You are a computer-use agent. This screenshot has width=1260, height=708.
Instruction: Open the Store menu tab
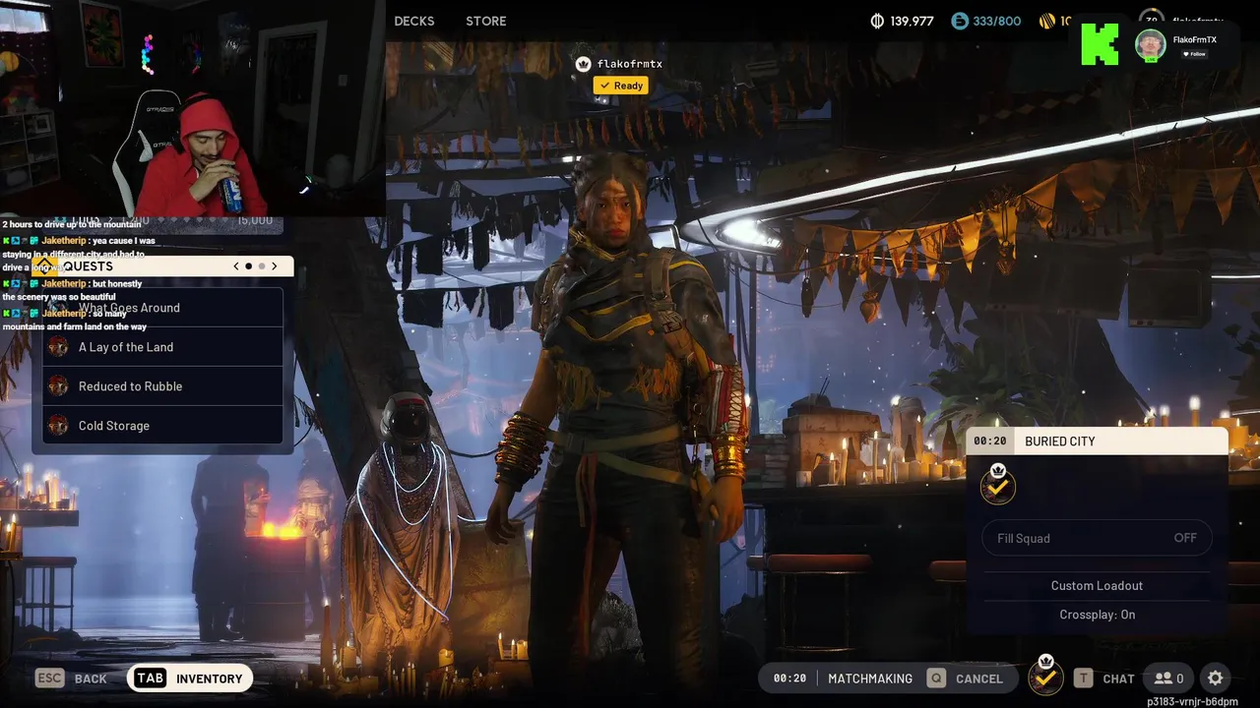(x=486, y=21)
